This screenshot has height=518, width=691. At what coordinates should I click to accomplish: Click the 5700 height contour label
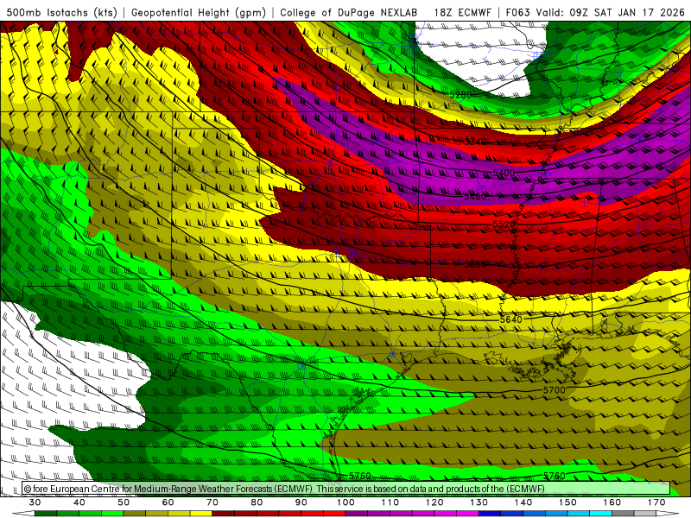[554, 390]
